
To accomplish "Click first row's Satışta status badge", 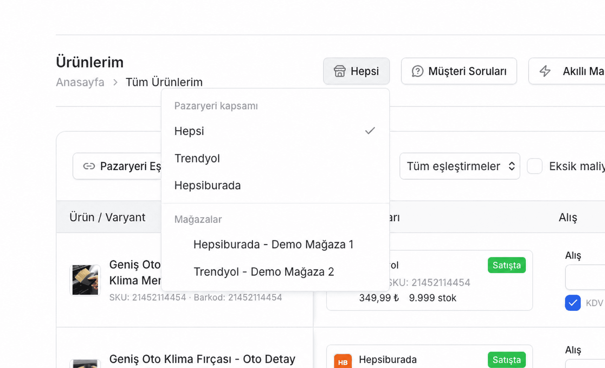I will [506, 265].
